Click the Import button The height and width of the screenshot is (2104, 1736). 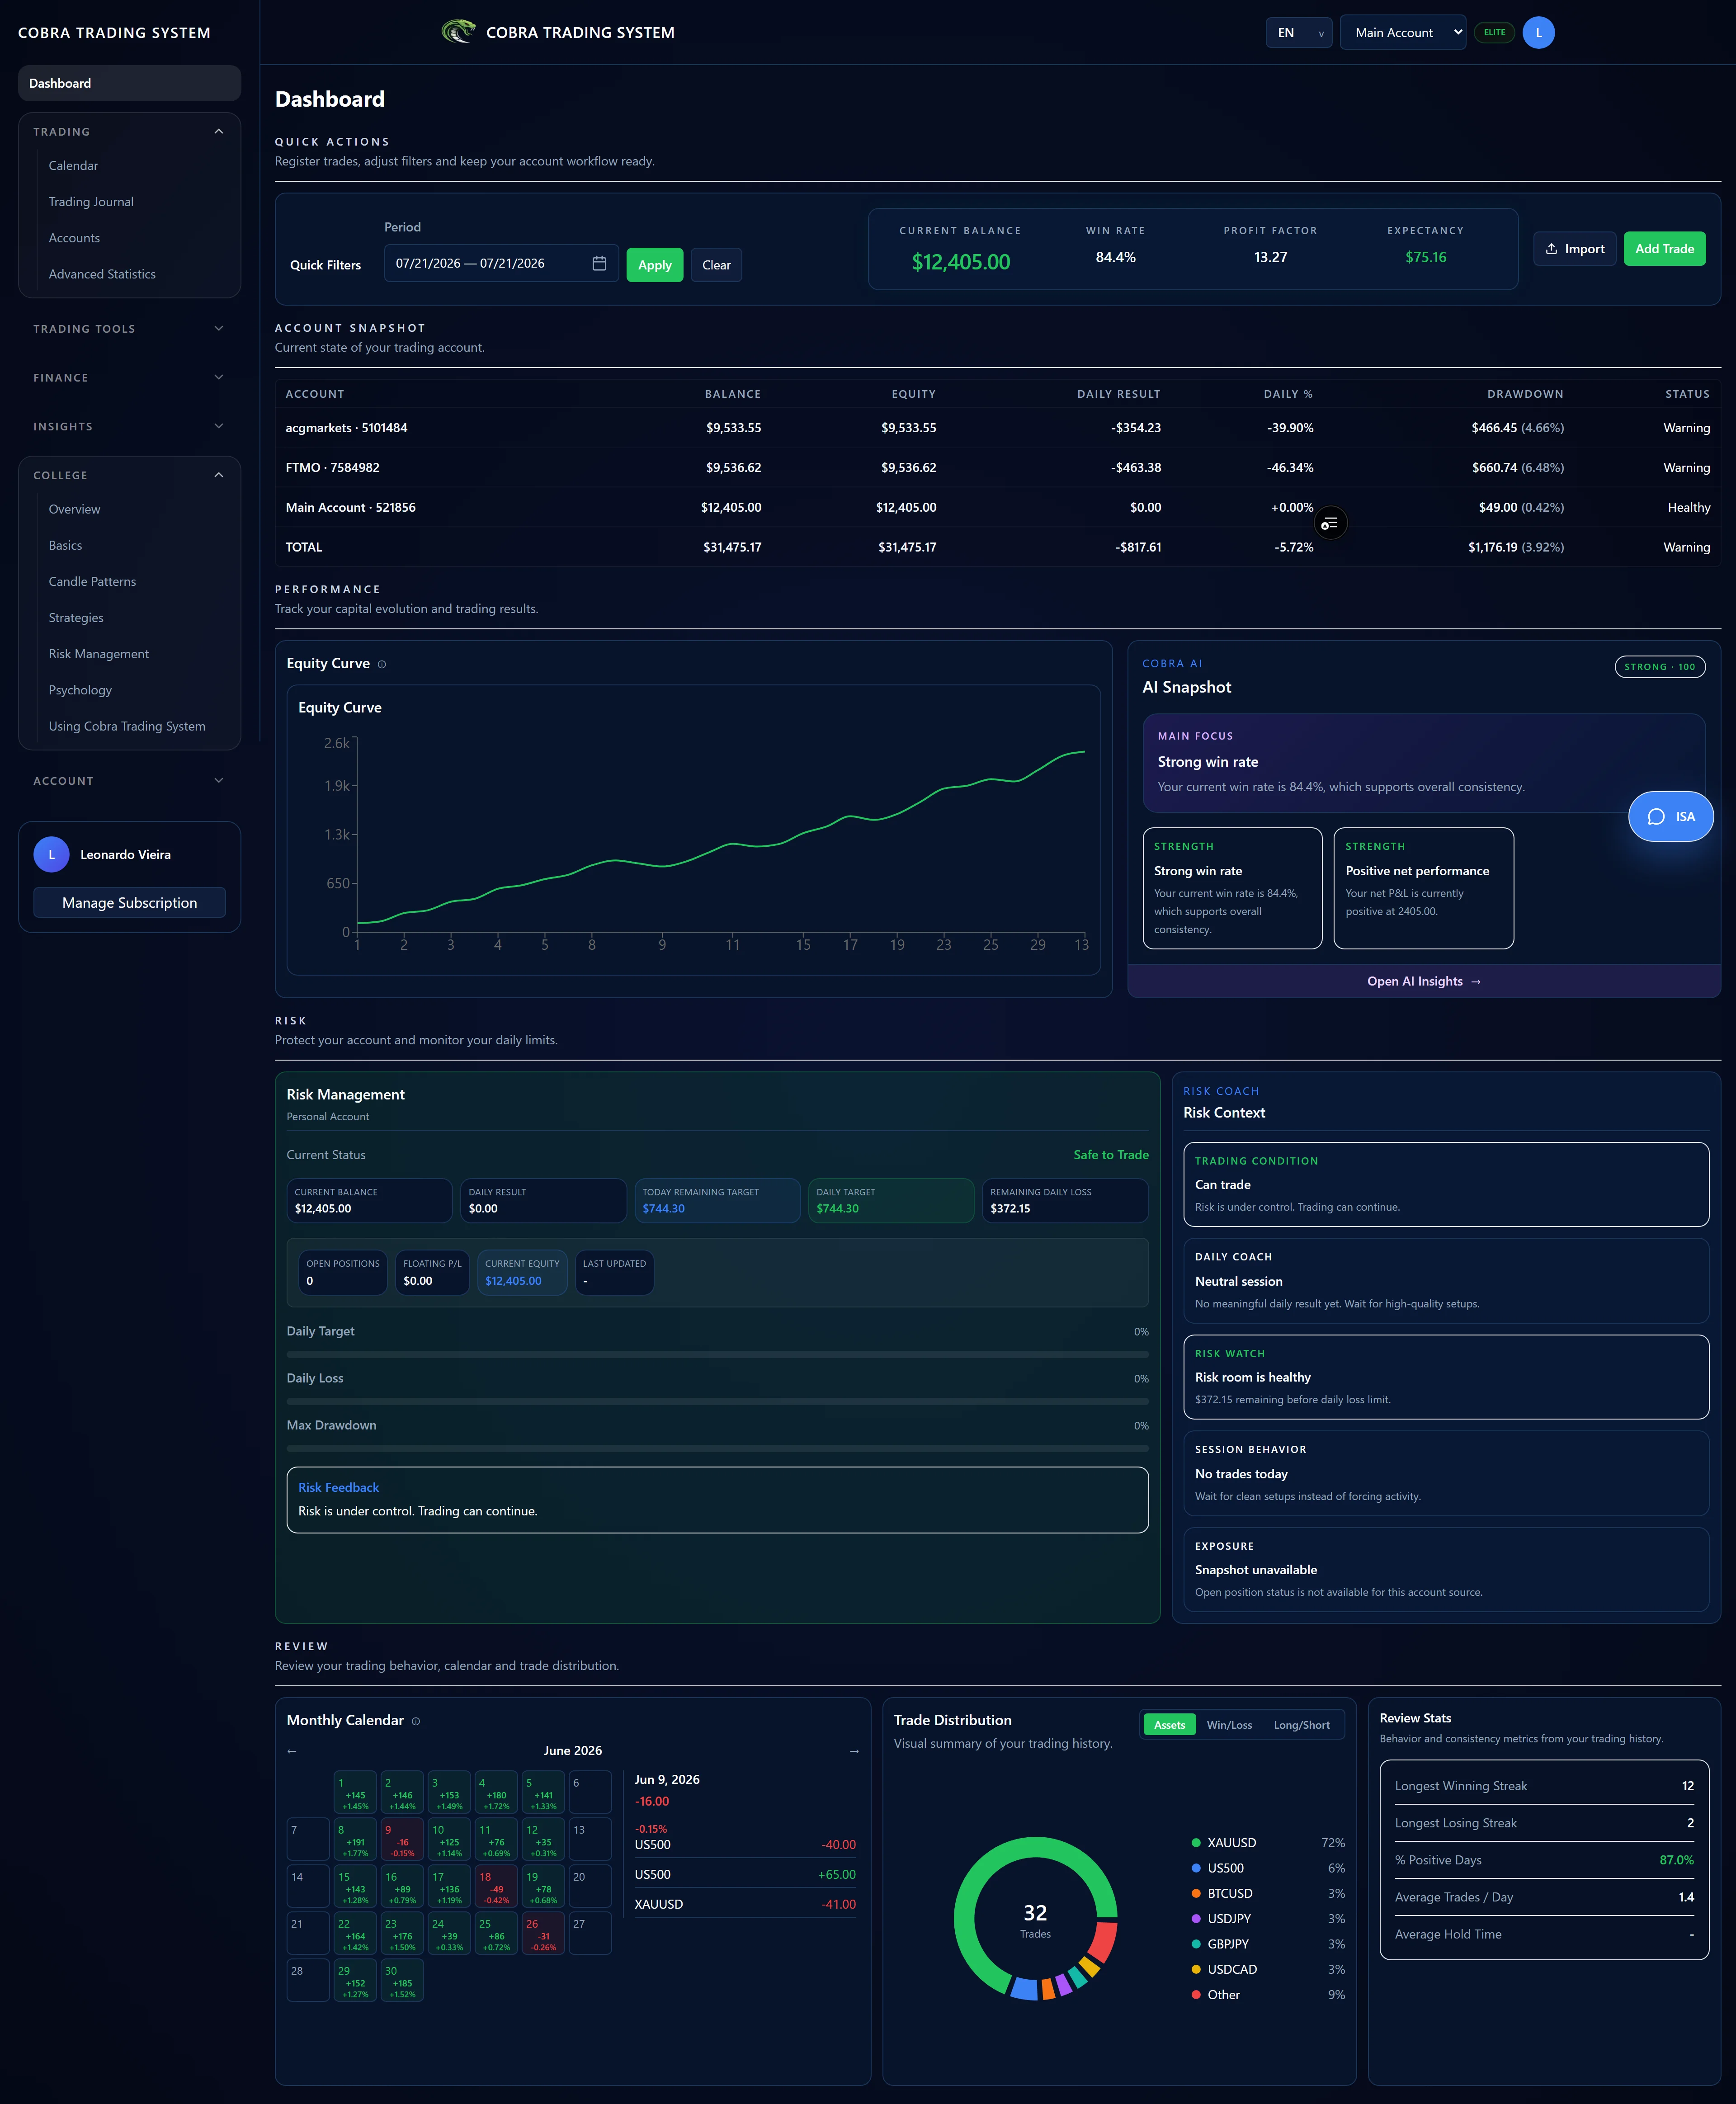(x=1574, y=249)
